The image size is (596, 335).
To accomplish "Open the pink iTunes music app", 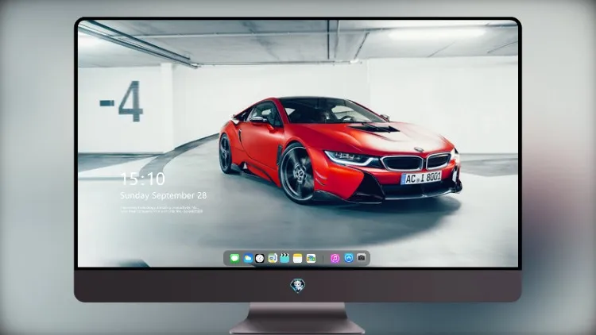I will click(x=335, y=258).
